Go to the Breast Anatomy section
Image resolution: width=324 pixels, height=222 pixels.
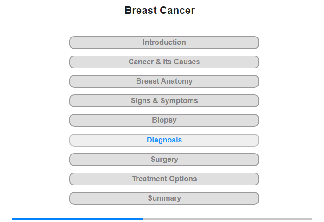(x=164, y=81)
